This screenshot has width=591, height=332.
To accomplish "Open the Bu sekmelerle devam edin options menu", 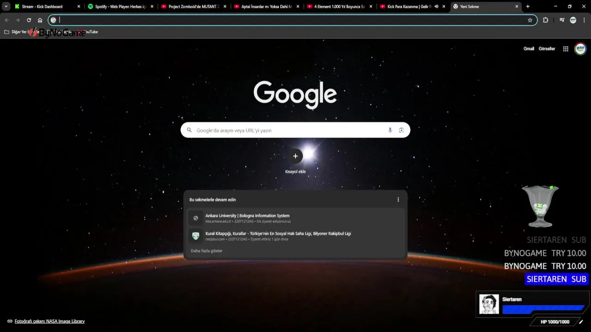I will [398, 200].
